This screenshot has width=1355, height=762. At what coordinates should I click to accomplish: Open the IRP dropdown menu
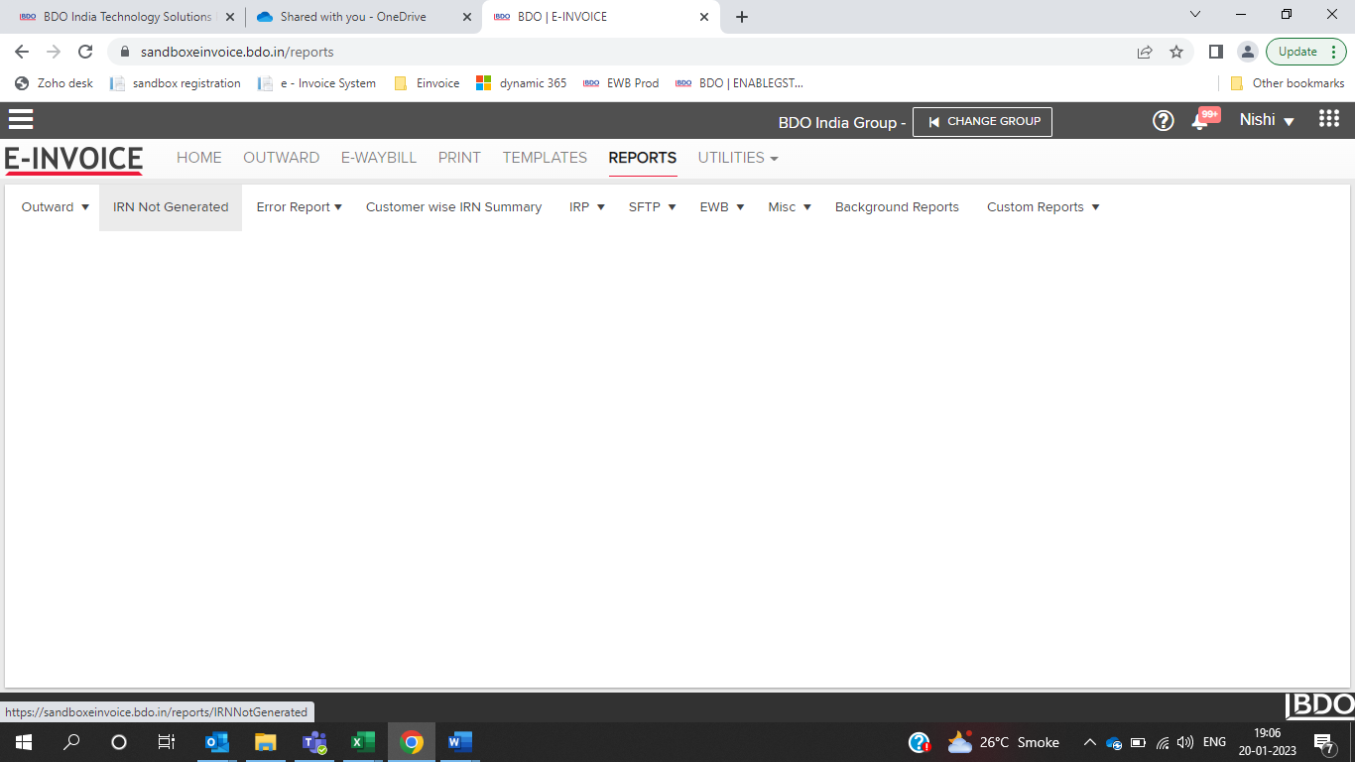(x=586, y=207)
